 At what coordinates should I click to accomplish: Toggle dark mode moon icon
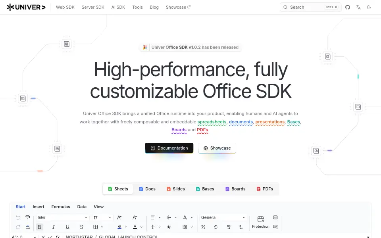[x=369, y=7]
